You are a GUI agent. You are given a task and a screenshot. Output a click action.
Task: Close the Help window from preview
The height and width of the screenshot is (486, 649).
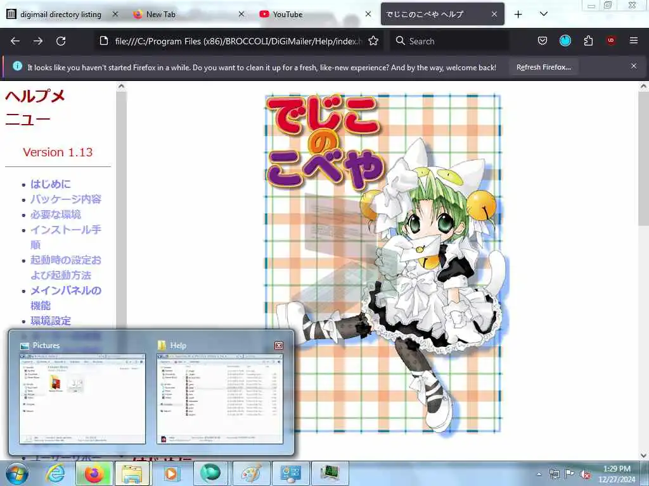tap(279, 346)
